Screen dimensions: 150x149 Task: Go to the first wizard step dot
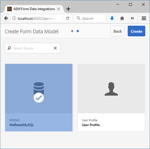coord(72,31)
